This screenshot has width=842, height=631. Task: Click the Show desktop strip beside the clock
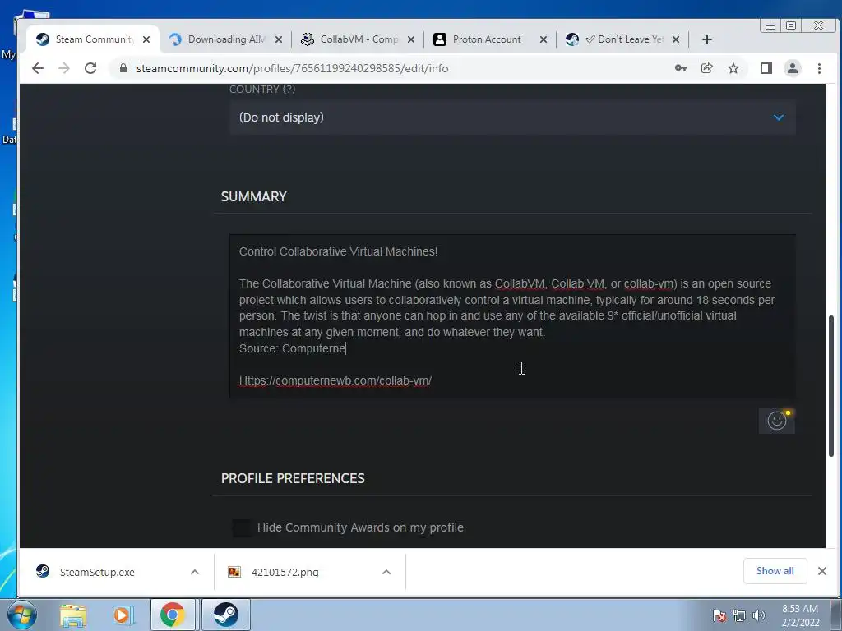pyautogui.click(x=836, y=615)
